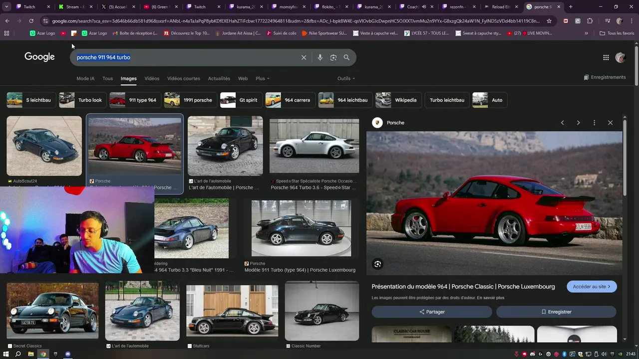Open the Google apps grid

606,57
